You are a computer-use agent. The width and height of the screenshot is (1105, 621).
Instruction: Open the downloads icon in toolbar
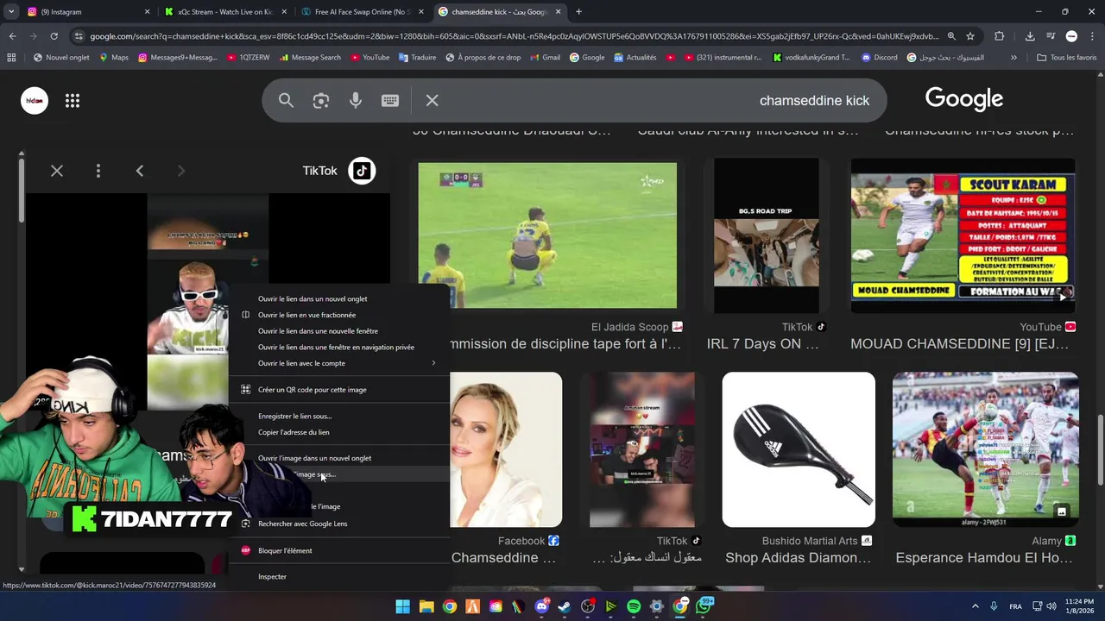1030,36
